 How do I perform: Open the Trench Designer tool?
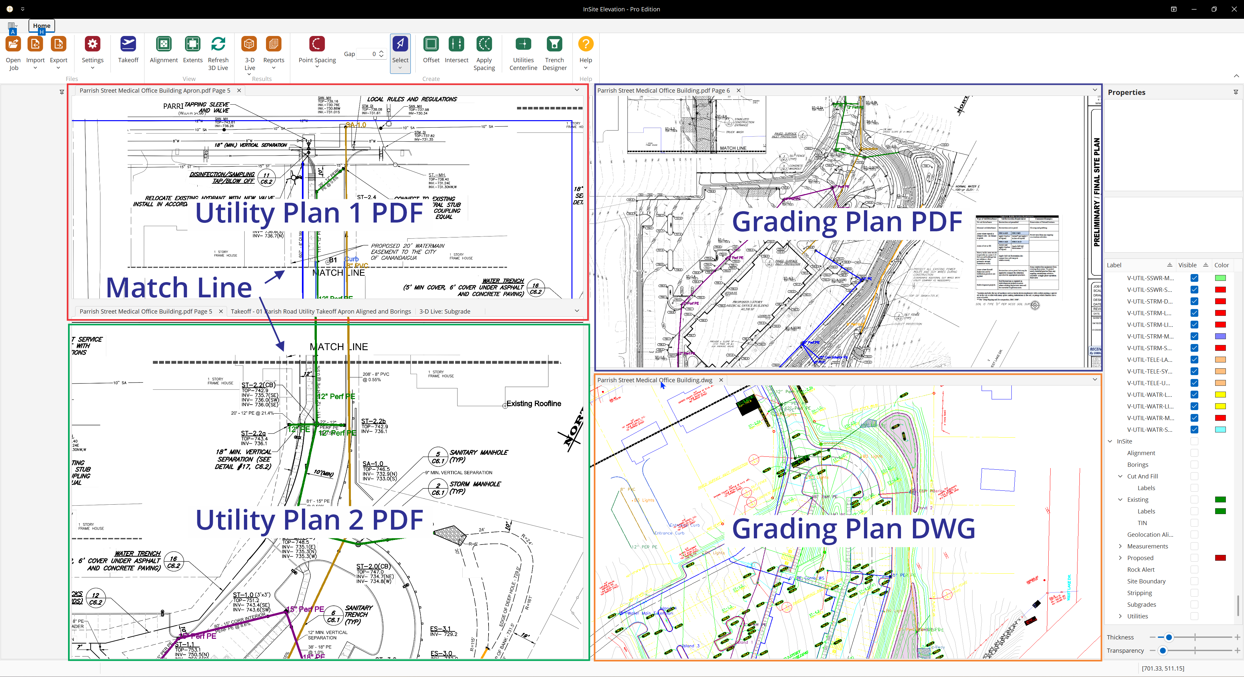click(x=554, y=44)
